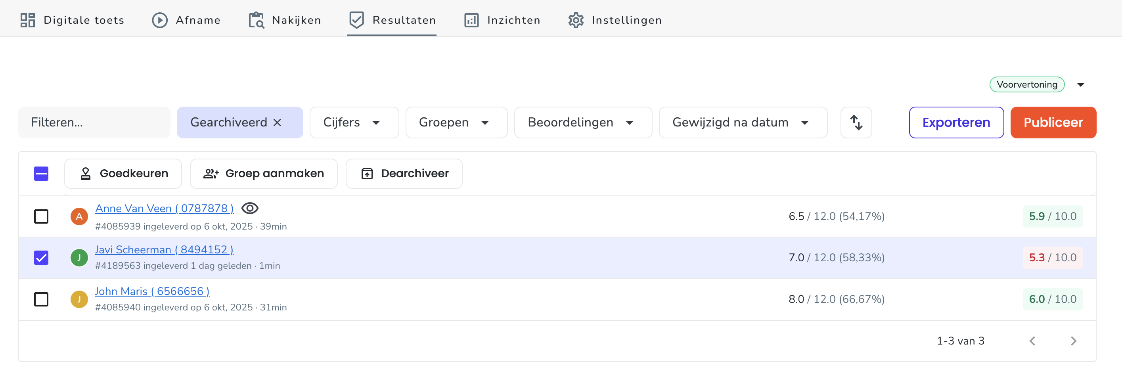Click the Afname play circle icon
This screenshot has height=383, width=1122.
click(x=160, y=20)
